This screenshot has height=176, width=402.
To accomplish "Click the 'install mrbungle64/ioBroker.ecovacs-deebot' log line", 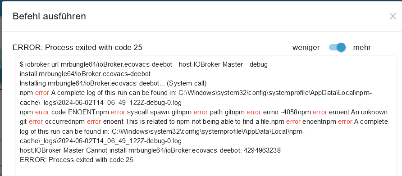I will [x=85, y=74].
